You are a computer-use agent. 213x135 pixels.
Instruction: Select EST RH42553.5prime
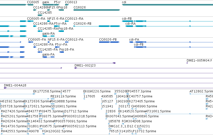click(x=14, y=131)
